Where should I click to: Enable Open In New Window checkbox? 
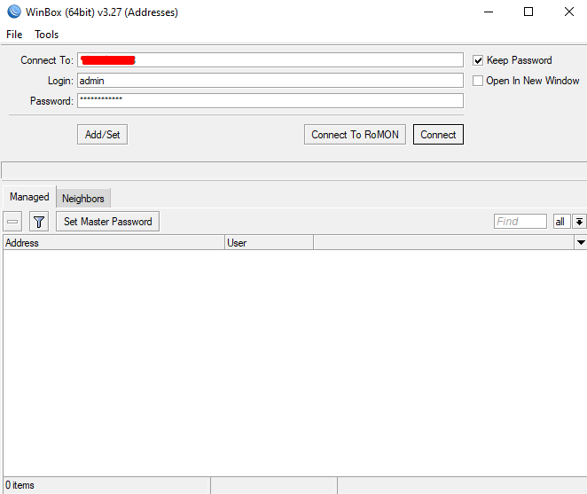(x=479, y=81)
